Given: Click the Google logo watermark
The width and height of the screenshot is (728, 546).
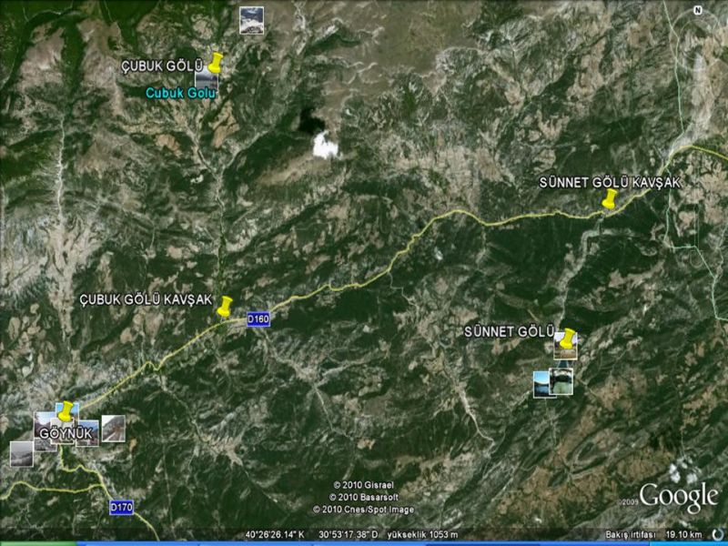Looking at the screenshot, I should coord(678,497).
